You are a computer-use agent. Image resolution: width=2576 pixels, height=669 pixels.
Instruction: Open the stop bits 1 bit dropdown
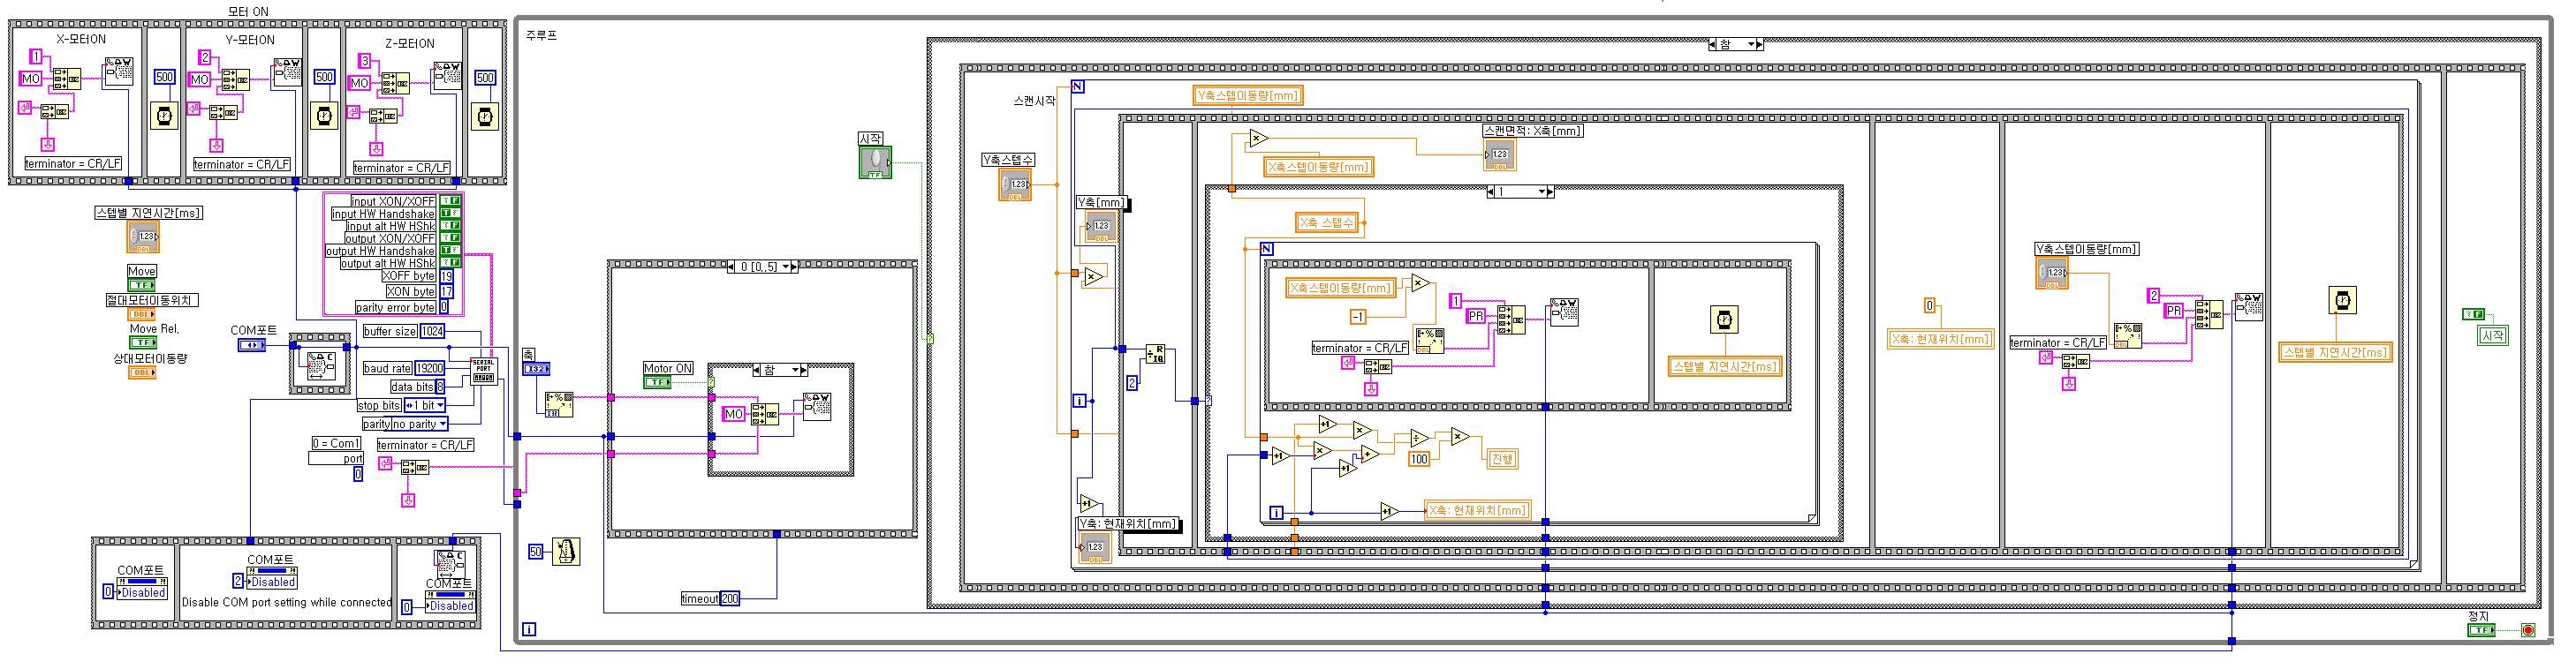pos(425,405)
